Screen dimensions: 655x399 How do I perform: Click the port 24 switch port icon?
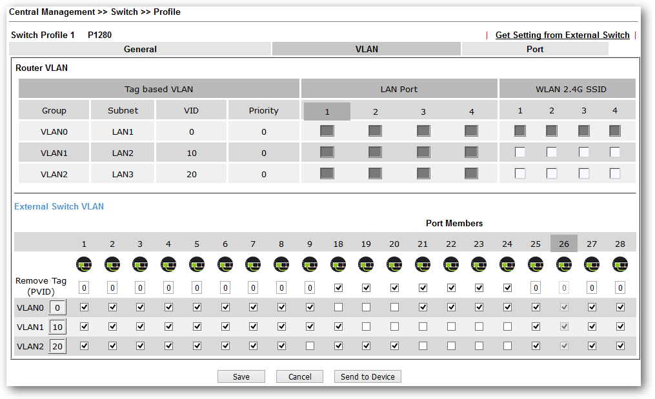507,264
